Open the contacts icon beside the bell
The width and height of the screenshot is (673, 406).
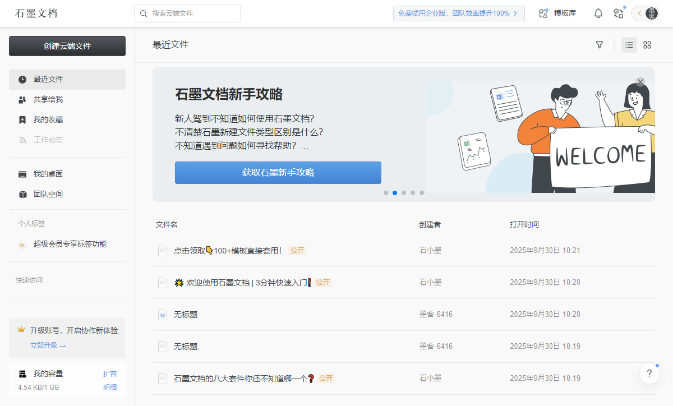point(619,13)
